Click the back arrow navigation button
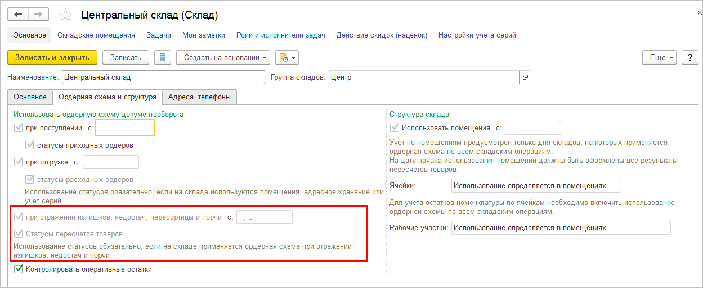This screenshot has height=288, width=703. pyautogui.click(x=19, y=15)
